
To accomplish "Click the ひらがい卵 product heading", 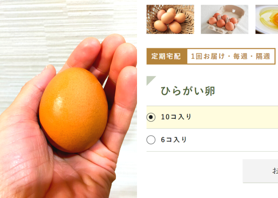I will coord(188,91).
